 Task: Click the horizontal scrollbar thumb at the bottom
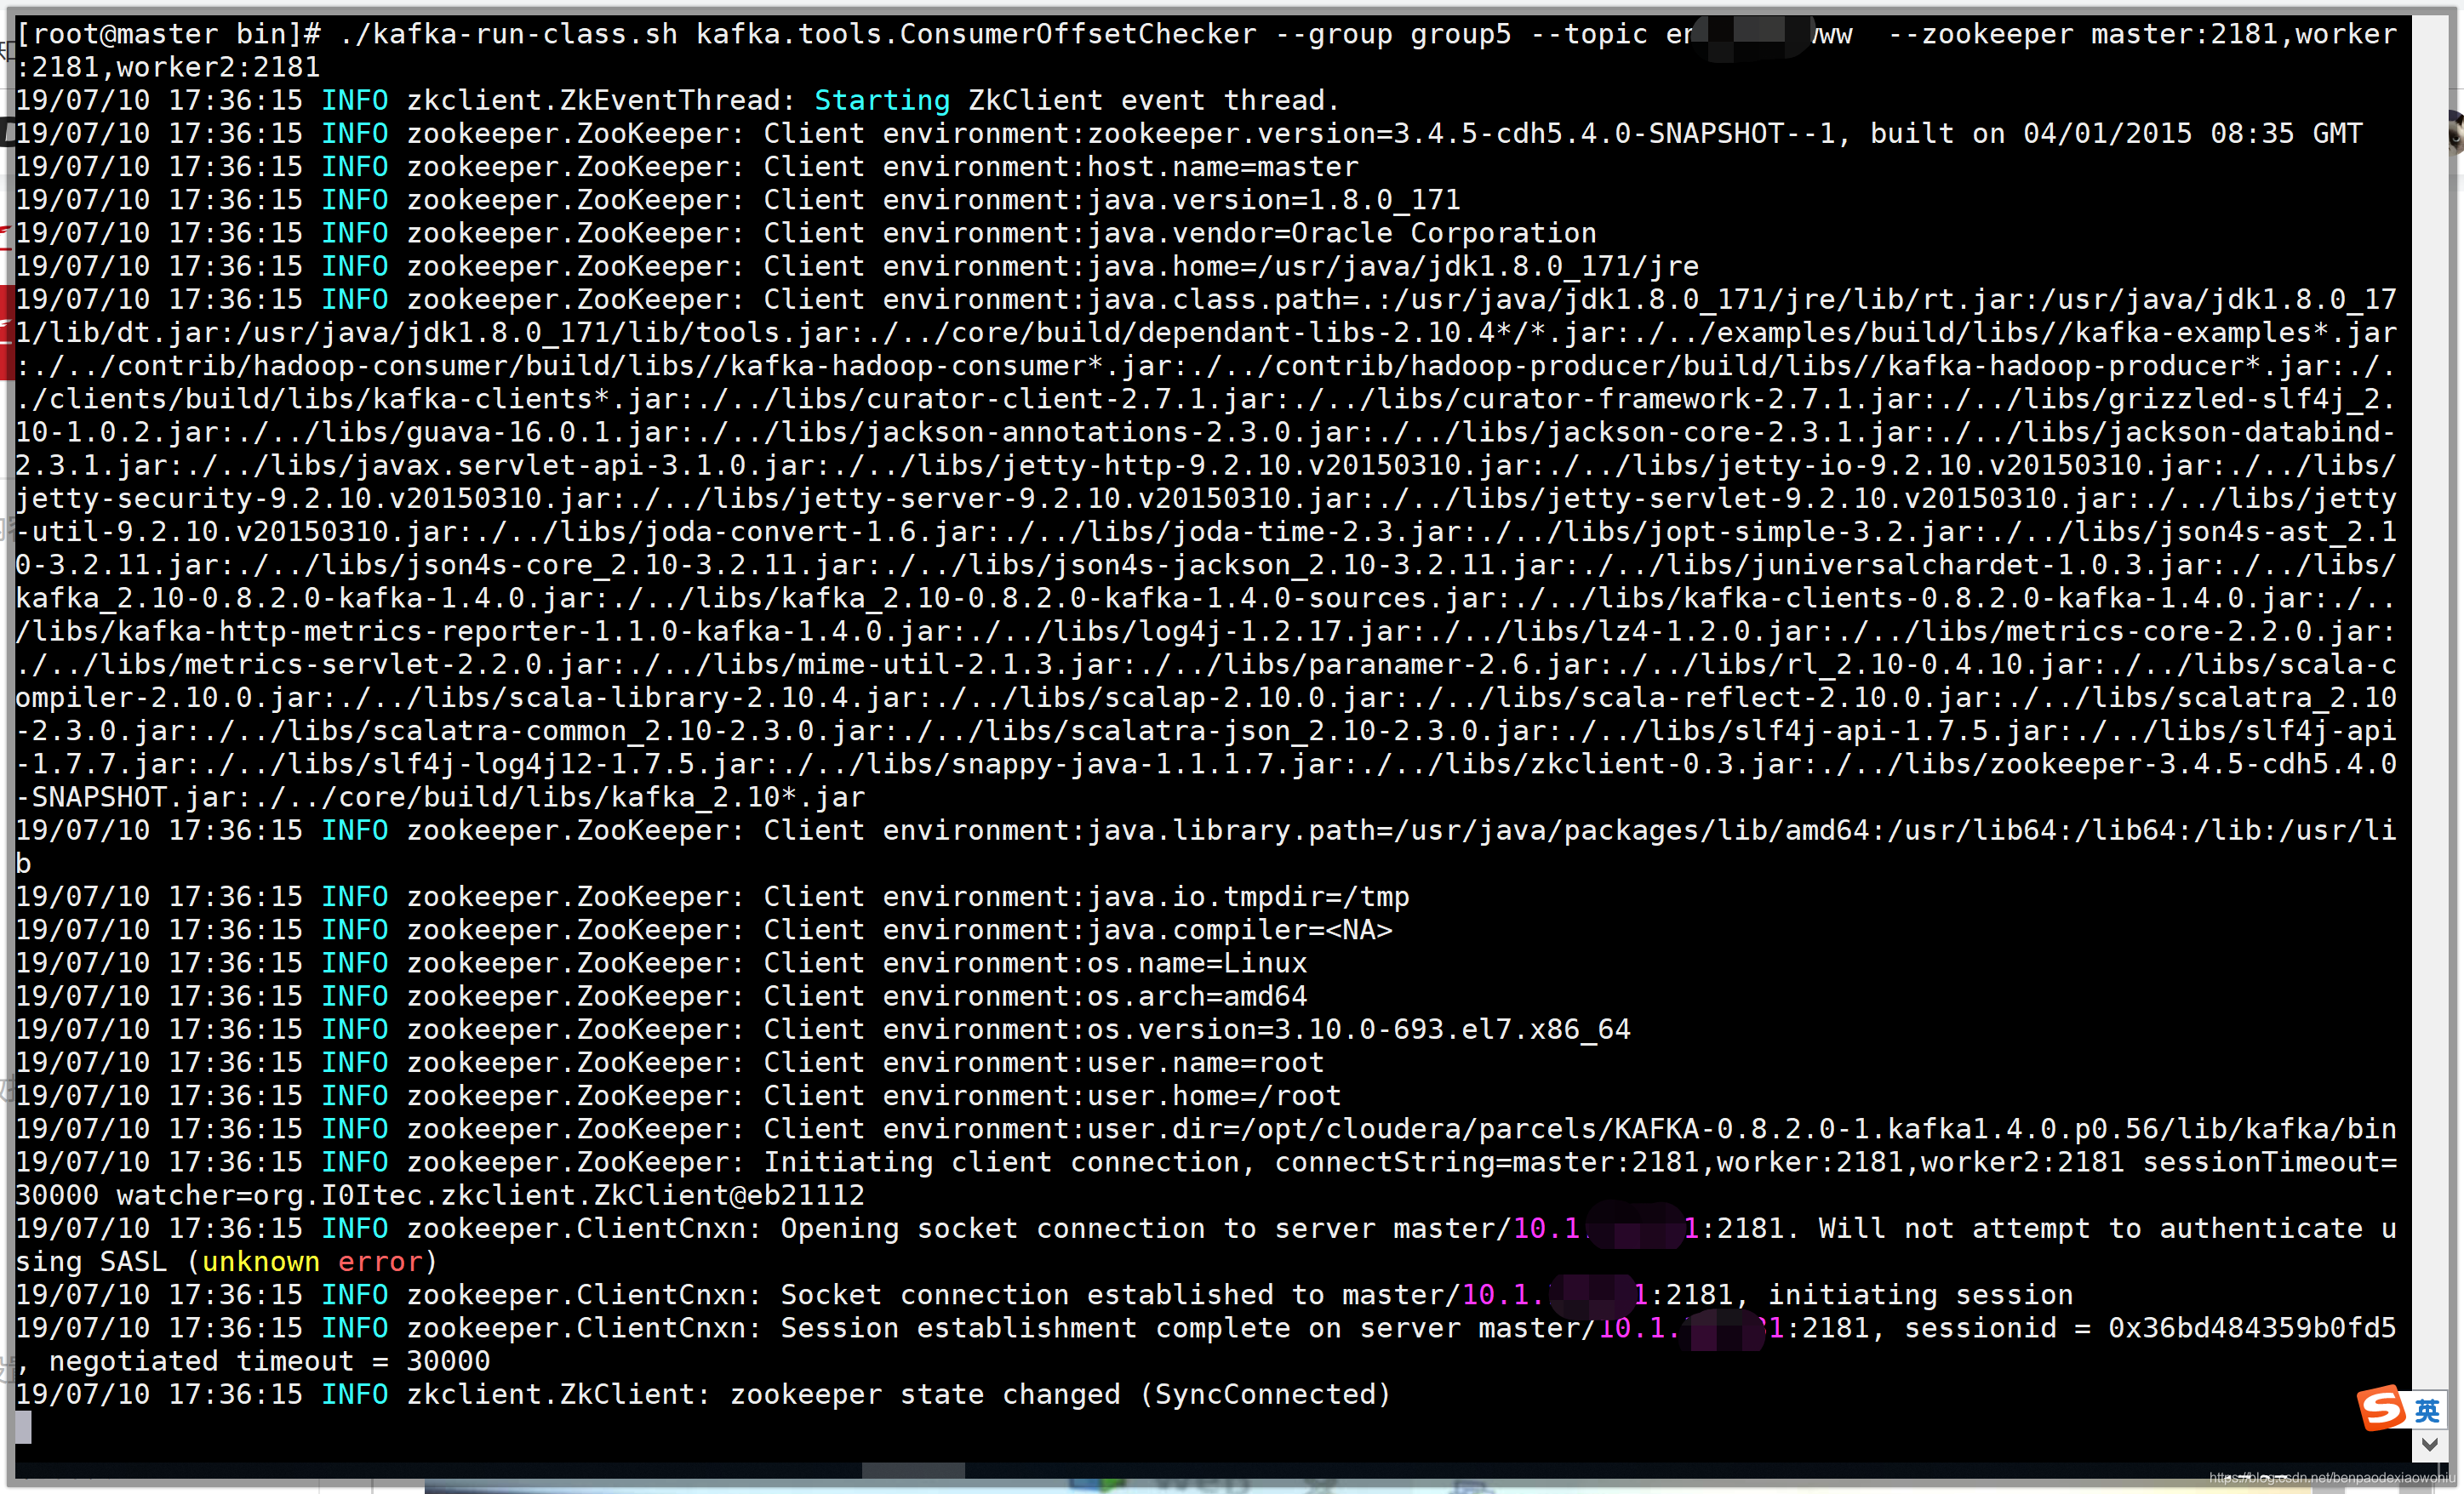coord(913,1471)
